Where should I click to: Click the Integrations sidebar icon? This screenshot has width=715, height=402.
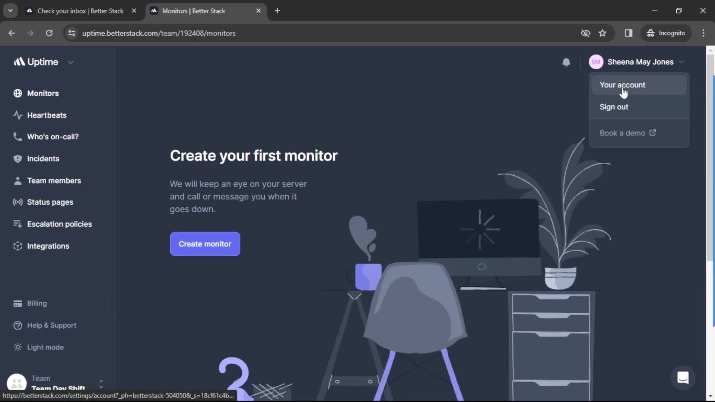click(17, 245)
